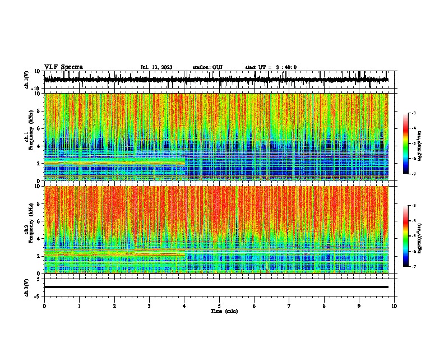Screen dimensions: 444x343
Task: Click the ch.1 frequency spectrogram panel
Action: [x=216, y=137]
